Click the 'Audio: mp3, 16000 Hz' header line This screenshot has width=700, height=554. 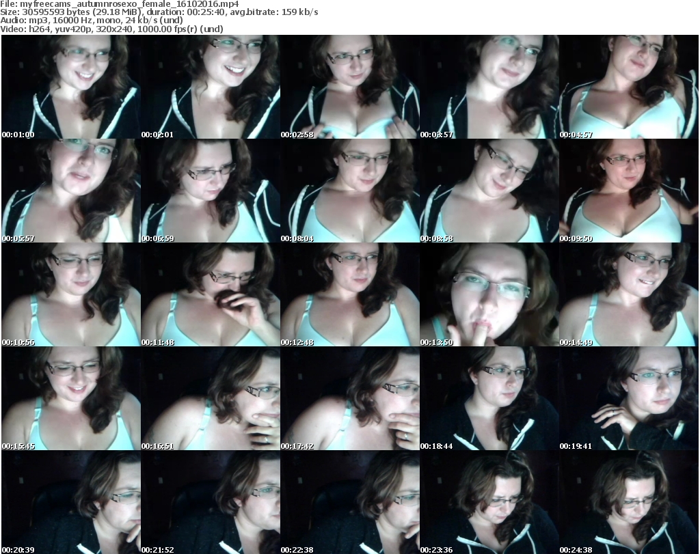click(92, 20)
